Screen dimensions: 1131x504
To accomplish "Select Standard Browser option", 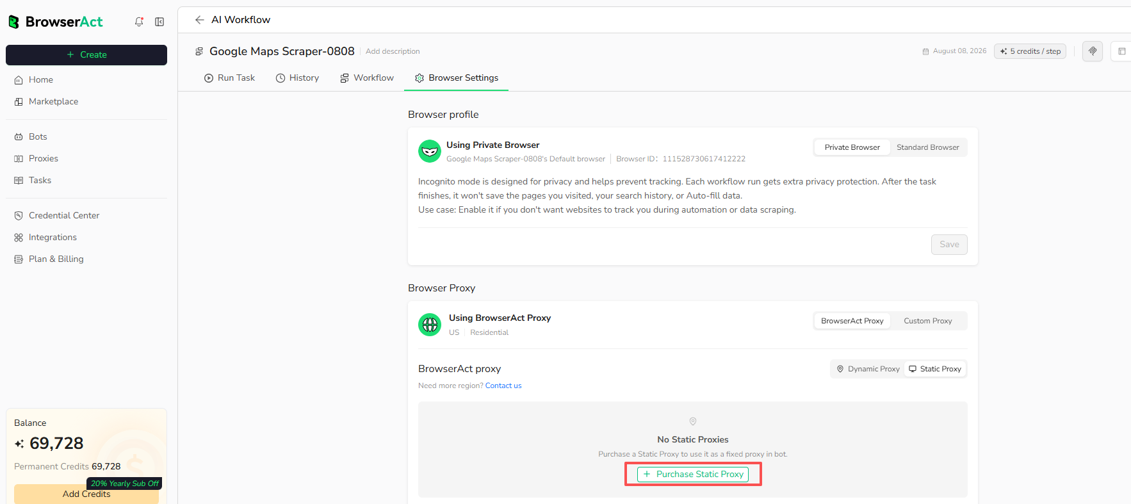I will pyautogui.click(x=928, y=147).
